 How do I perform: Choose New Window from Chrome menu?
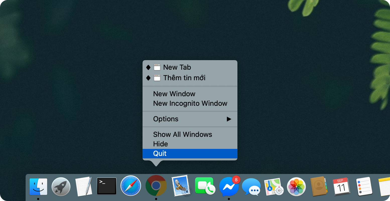(190, 94)
